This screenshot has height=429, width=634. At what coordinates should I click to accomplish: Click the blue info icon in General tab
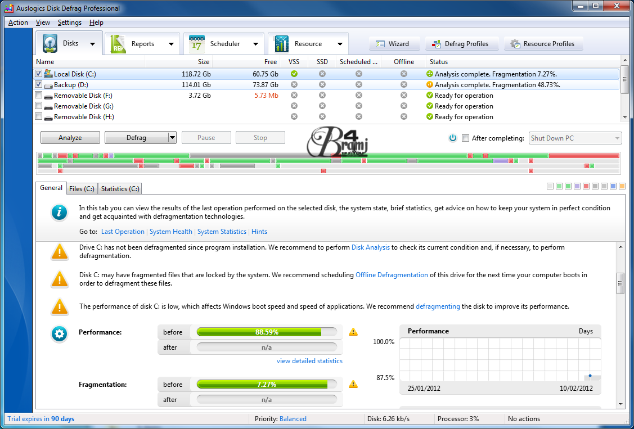[60, 213]
